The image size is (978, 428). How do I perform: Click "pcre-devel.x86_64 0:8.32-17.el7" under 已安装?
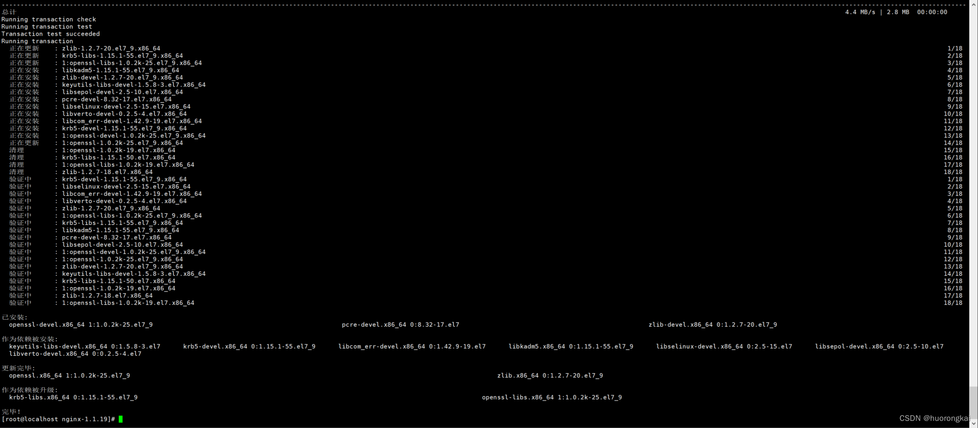400,325
